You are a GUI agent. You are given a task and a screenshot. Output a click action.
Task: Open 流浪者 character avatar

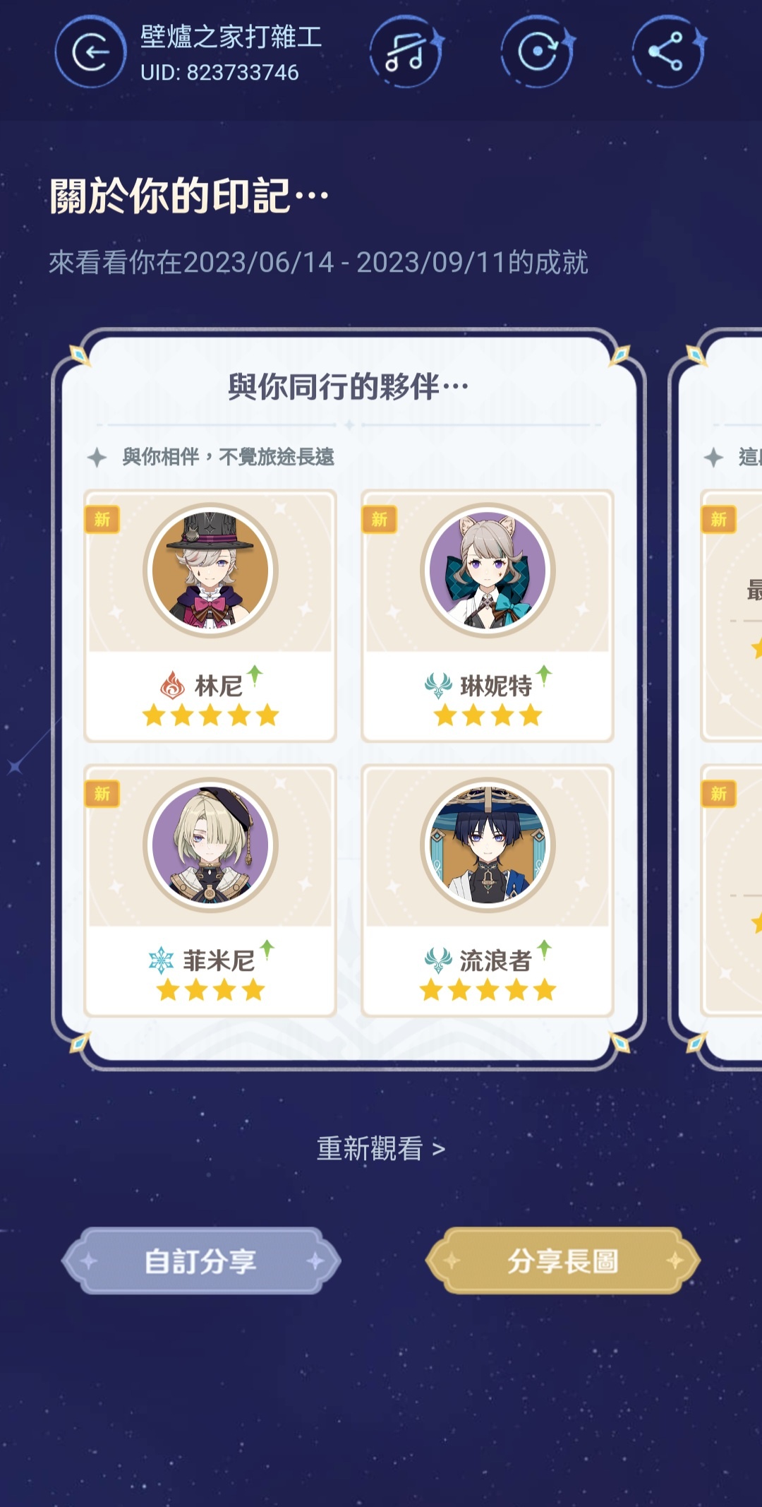point(488,845)
